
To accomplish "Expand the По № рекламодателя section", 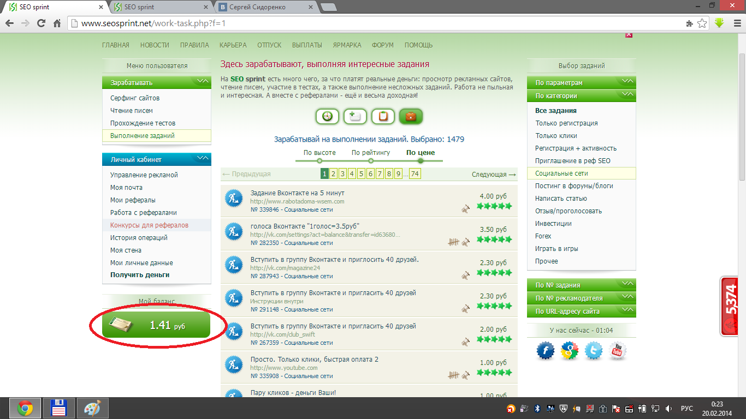I will tap(581, 298).
